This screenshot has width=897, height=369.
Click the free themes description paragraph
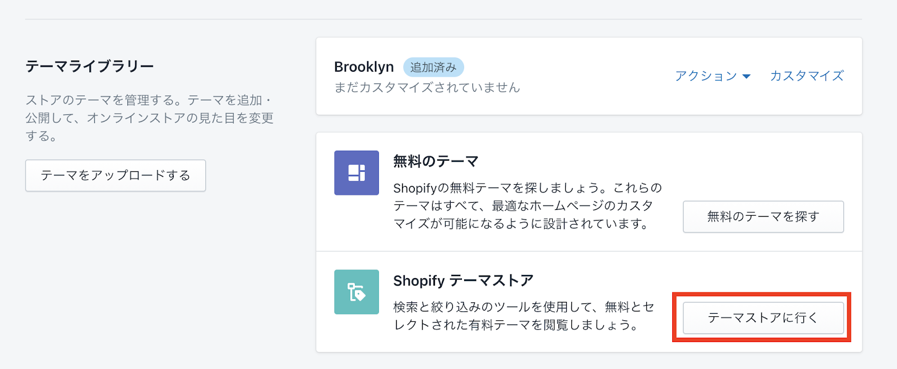coord(527,205)
